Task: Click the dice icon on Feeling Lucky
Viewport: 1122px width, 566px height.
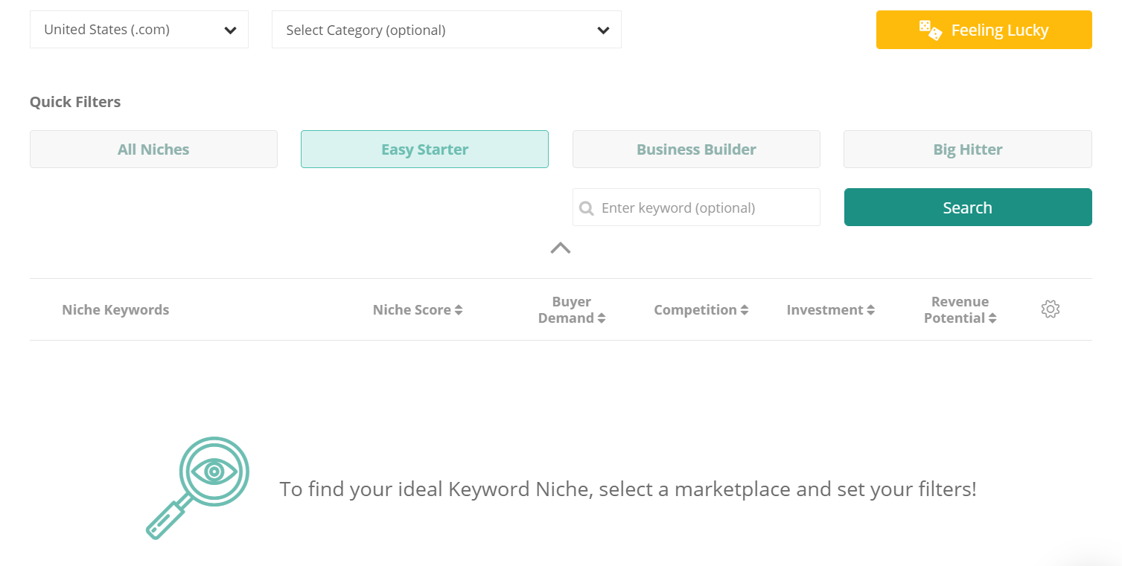Action: click(x=930, y=30)
